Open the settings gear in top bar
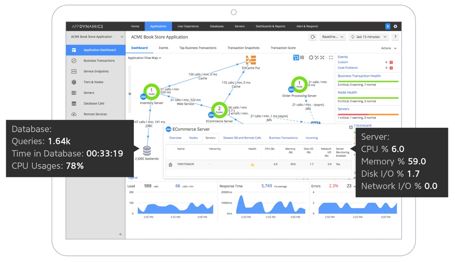The width and height of the screenshot is (455, 262). [395, 26]
